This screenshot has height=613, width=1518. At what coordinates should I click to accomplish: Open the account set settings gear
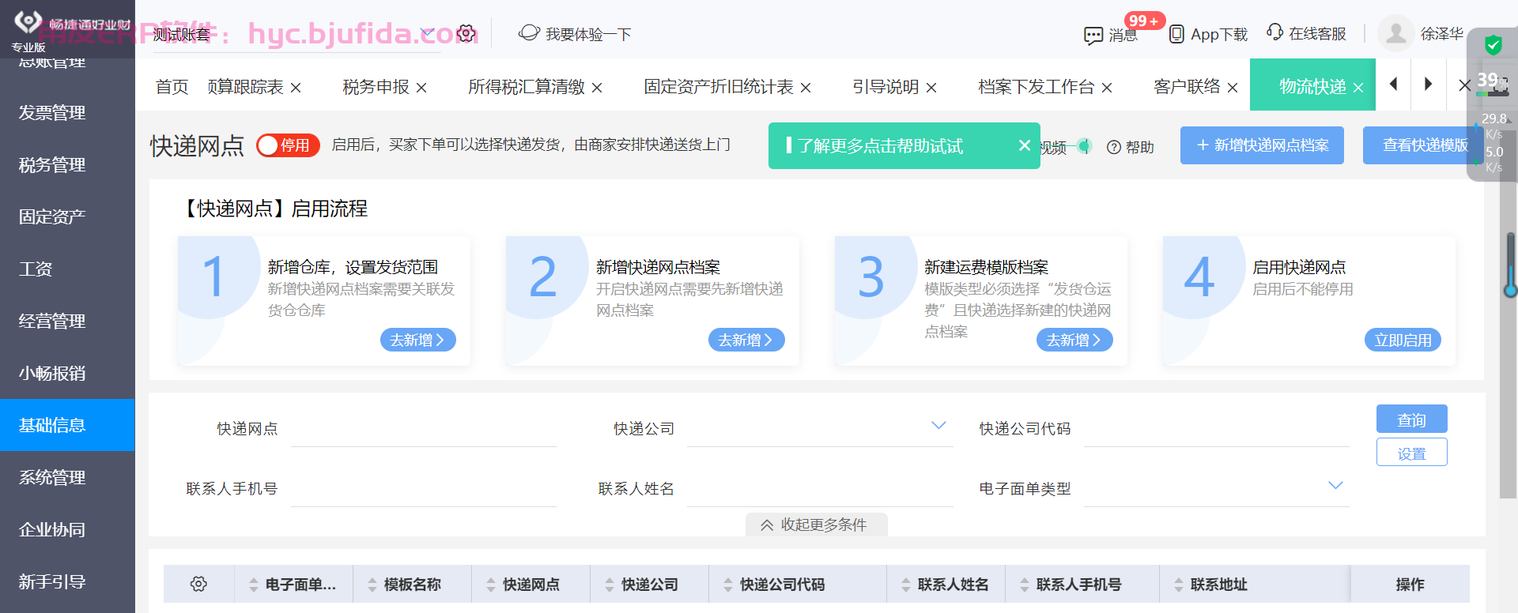click(x=466, y=34)
